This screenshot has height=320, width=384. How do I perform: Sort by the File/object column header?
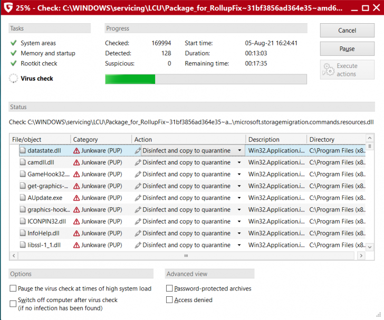click(40, 139)
